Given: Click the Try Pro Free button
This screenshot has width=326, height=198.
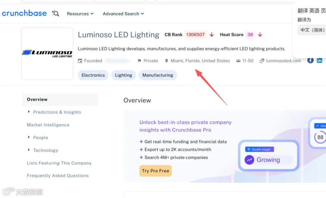Looking at the screenshot, I should [155, 171].
